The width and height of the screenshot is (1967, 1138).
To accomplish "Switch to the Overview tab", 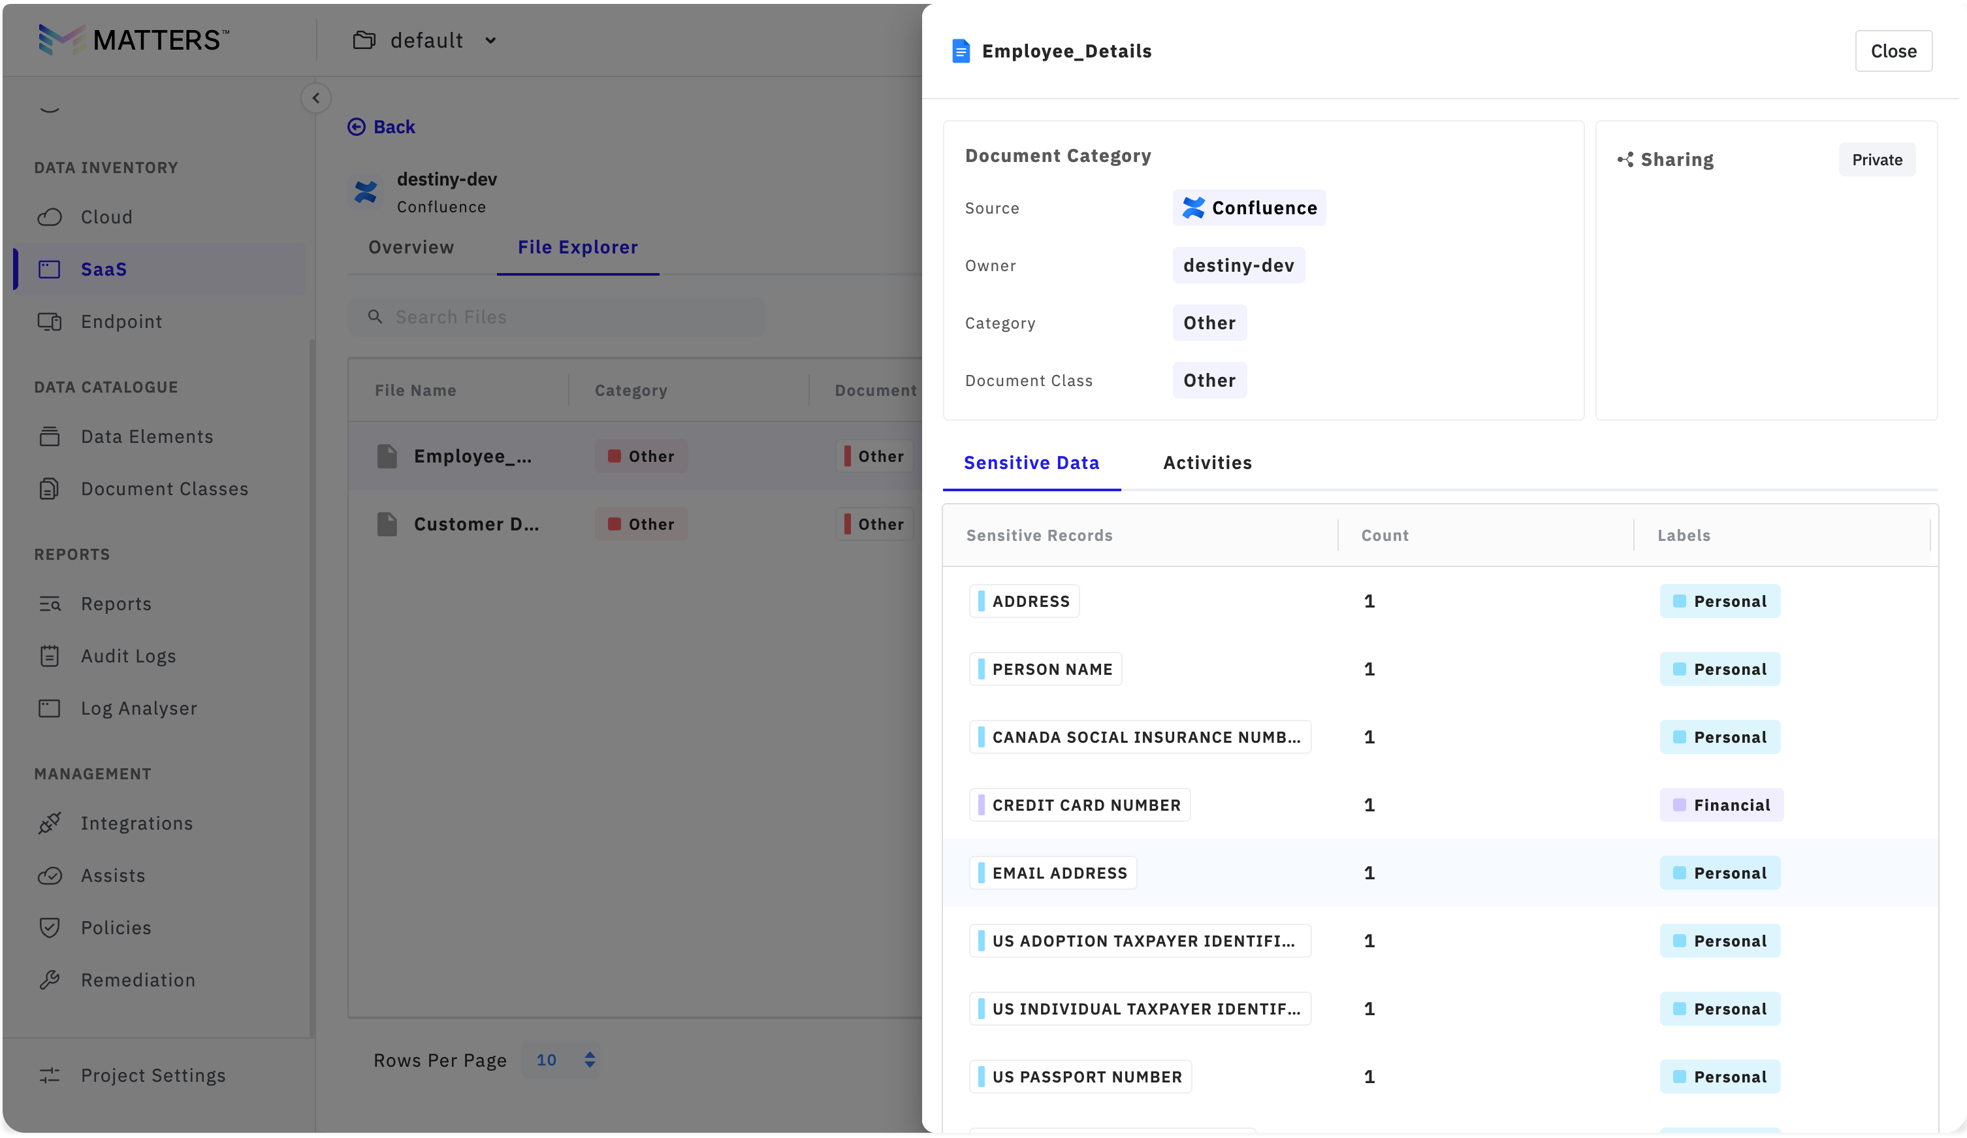I will pos(411,247).
